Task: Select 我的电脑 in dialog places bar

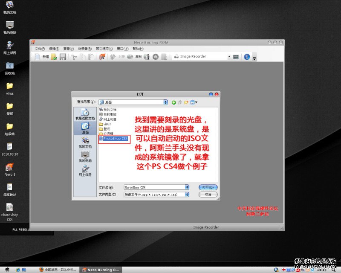Action: [85, 157]
